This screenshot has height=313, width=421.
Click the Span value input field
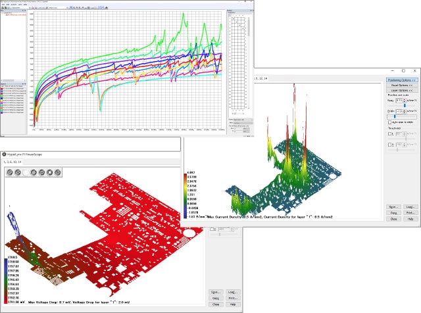pyautogui.click(x=399, y=100)
